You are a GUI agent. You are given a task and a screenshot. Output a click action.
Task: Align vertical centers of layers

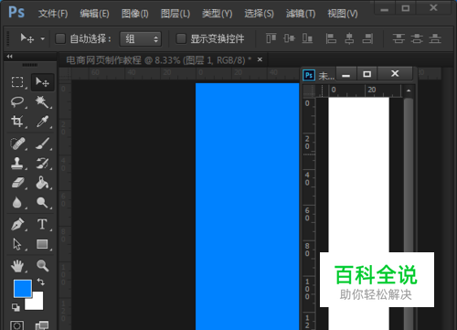(x=289, y=38)
